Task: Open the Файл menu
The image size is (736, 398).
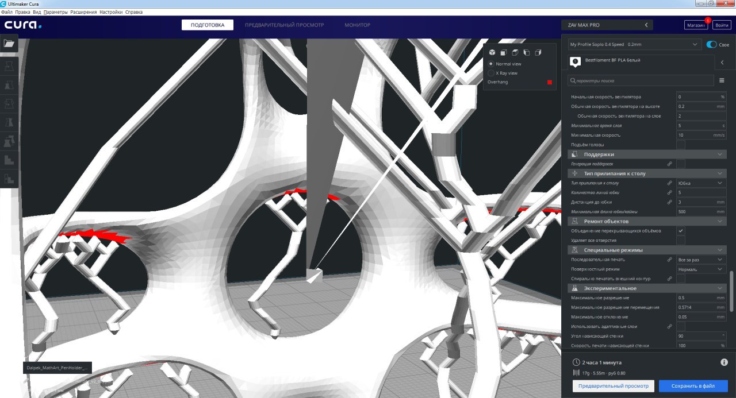Action: [x=7, y=11]
